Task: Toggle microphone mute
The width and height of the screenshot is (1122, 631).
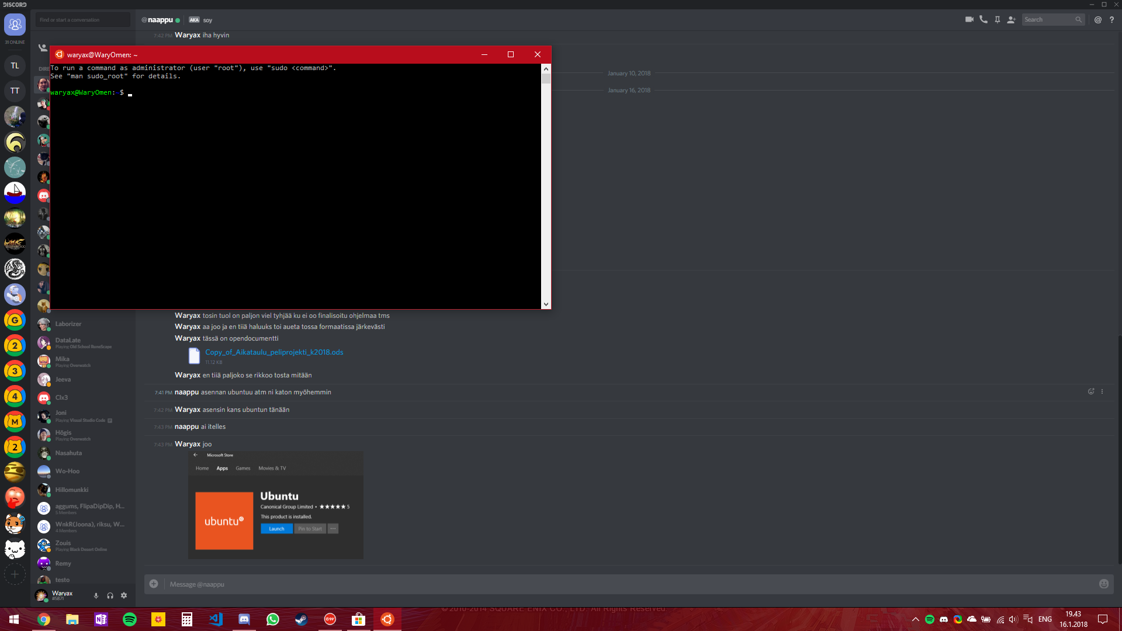Action: (x=96, y=595)
